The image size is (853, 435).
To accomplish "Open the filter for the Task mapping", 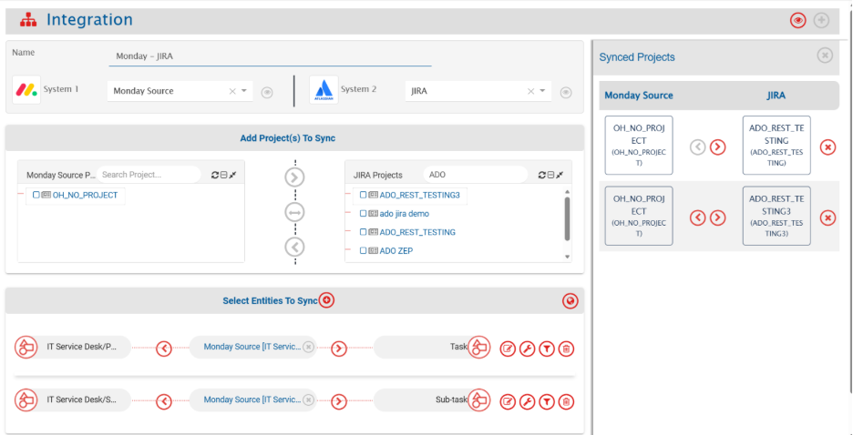I will [546, 349].
